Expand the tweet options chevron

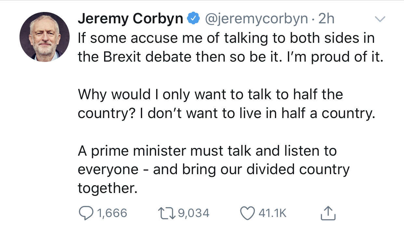[380, 19]
